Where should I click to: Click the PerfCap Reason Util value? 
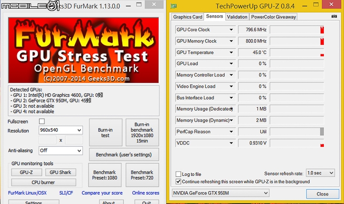pos(253,132)
